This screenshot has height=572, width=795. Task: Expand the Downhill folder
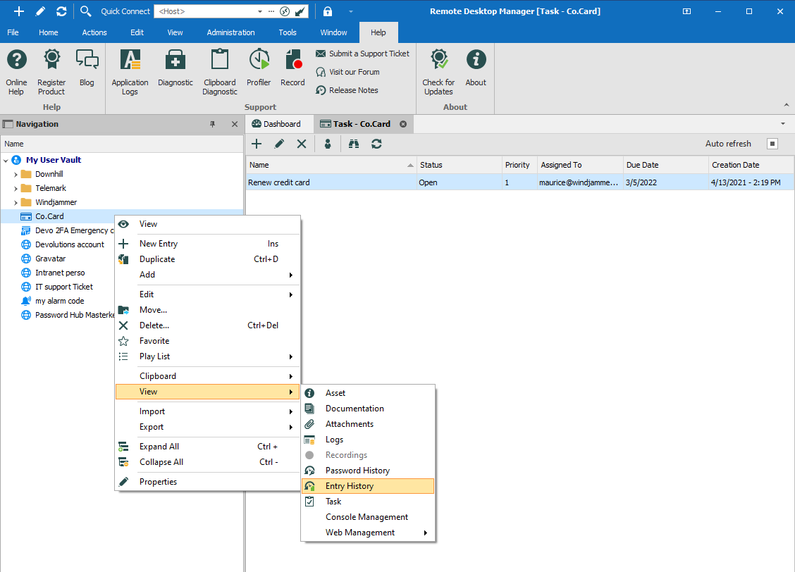point(16,174)
